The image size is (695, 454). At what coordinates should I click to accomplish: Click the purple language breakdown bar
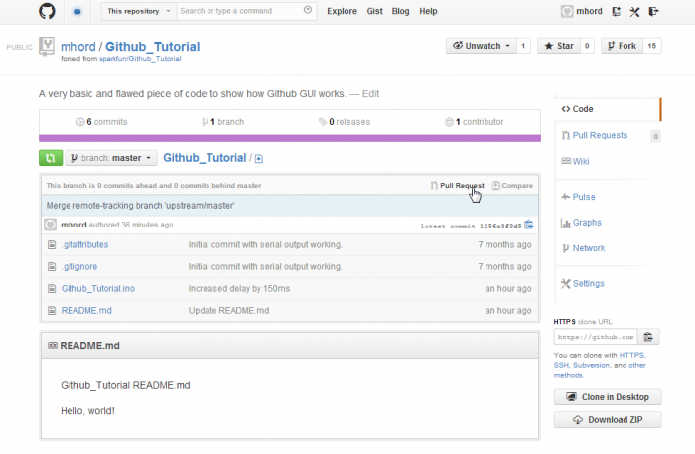(290, 138)
